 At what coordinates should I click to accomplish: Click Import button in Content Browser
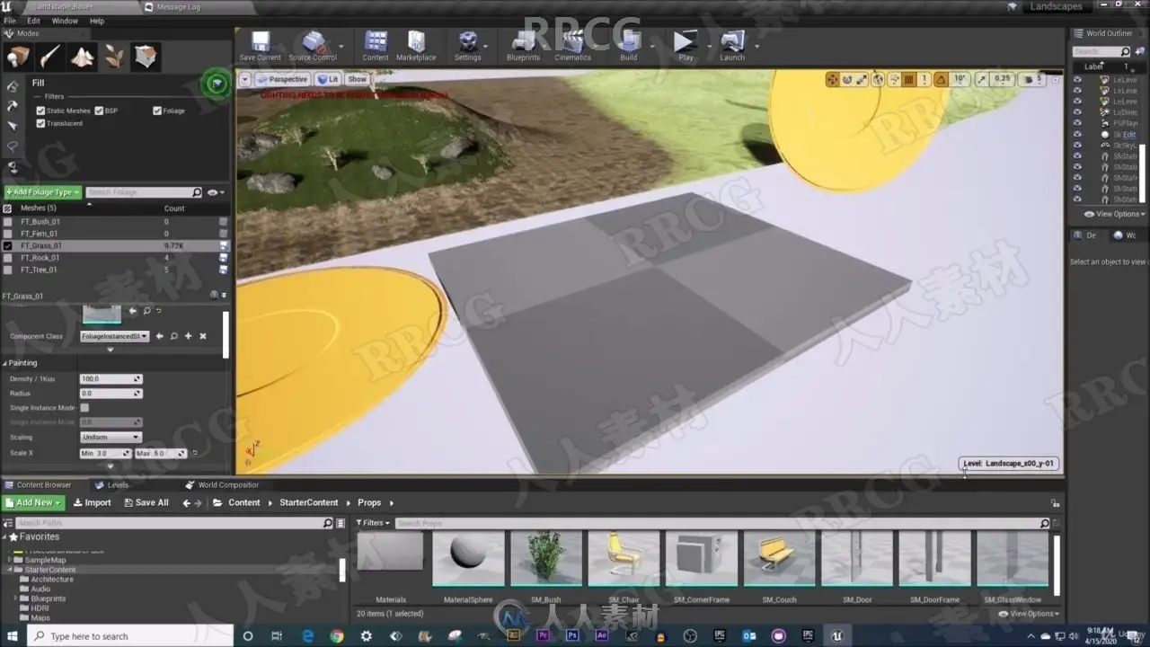click(93, 503)
